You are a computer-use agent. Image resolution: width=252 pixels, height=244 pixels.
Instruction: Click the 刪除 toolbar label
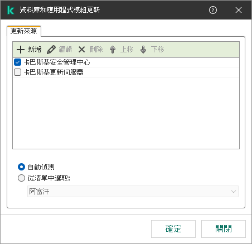point(96,50)
